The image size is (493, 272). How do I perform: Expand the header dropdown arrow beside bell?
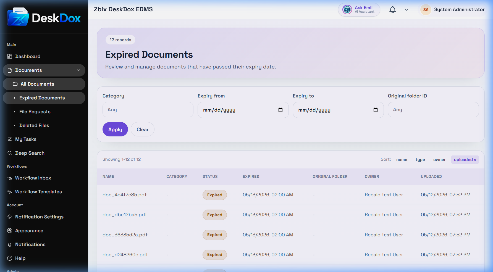point(407,10)
